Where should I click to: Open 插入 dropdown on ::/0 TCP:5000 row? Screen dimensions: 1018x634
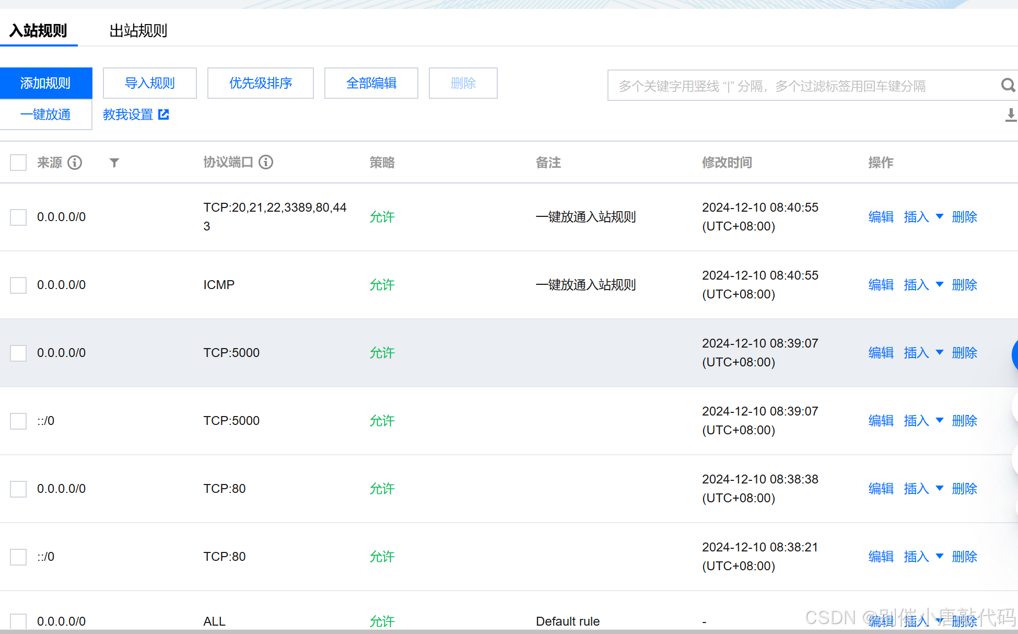(x=940, y=421)
